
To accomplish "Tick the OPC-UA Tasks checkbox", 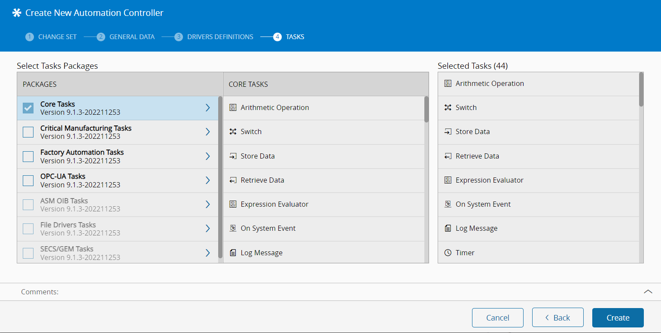I will pyautogui.click(x=28, y=180).
